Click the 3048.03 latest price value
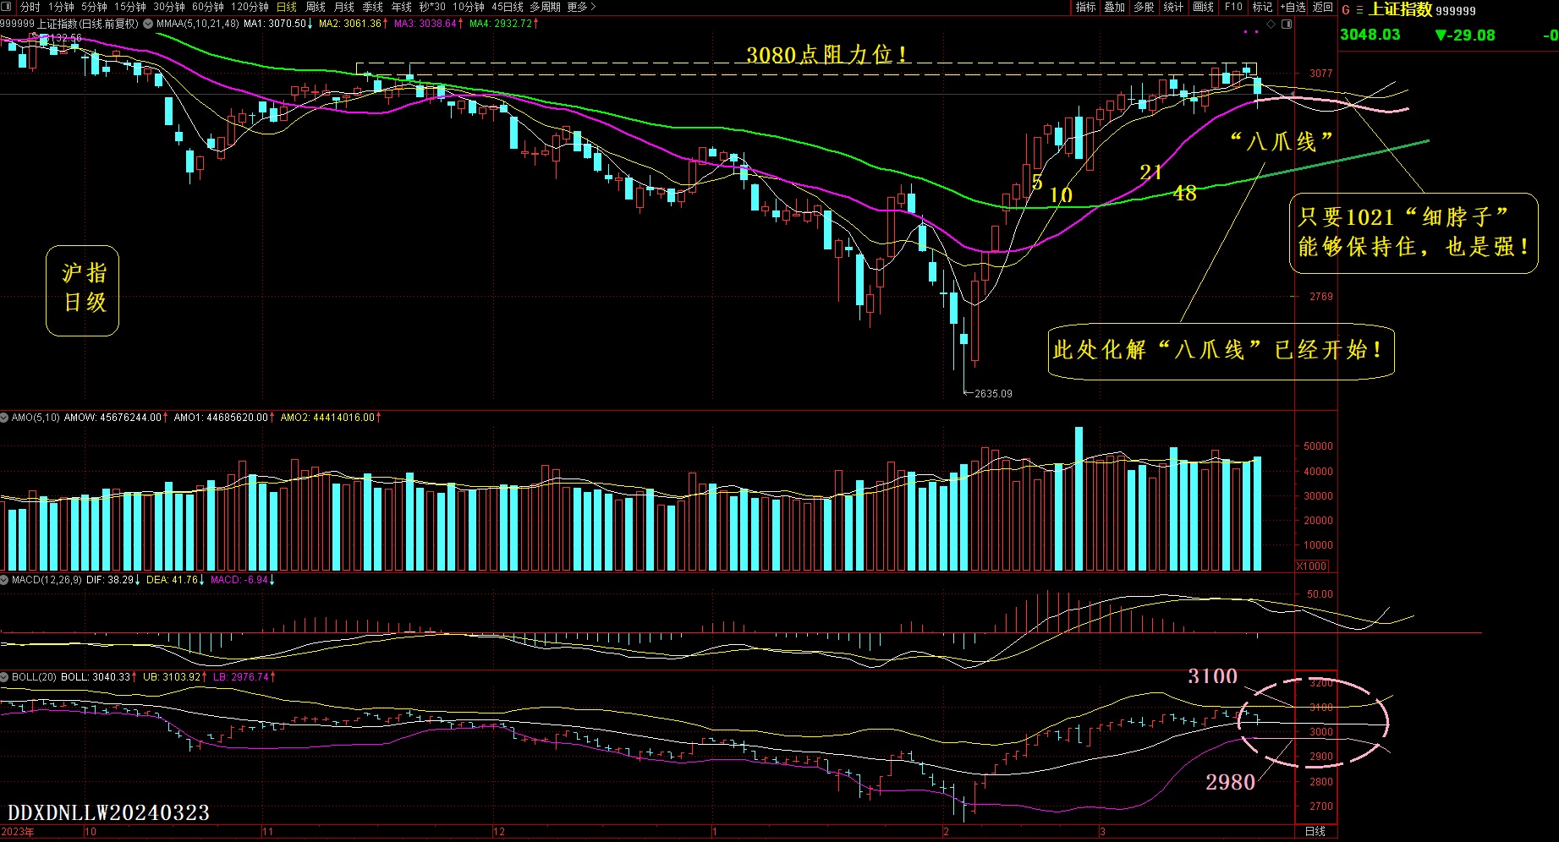This screenshot has width=1559, height=842. 1370,35
